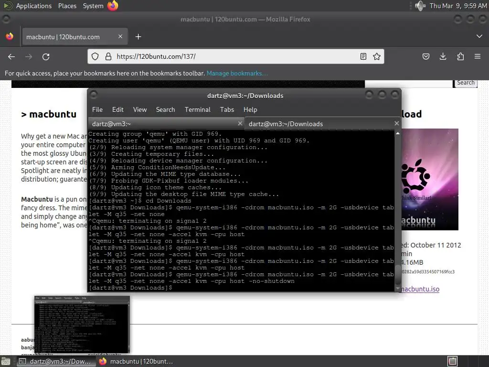489x367 pixels.
Task: Open Firefox extensions puzzle icon
Action: [x=460, y=56]
